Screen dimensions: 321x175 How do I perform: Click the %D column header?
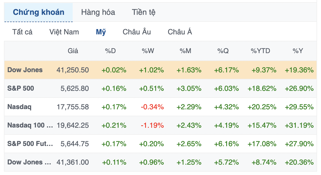[110, 51]
